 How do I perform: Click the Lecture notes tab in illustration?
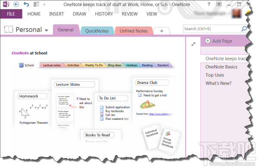[x=52, y=65]
